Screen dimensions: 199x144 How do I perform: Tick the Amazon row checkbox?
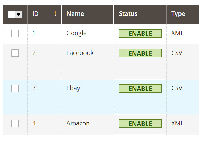point(15,124)
